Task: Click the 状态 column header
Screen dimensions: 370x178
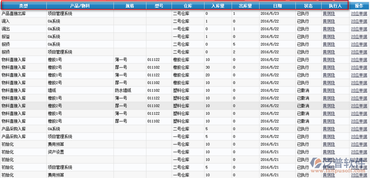Action: tap(308, 6)
